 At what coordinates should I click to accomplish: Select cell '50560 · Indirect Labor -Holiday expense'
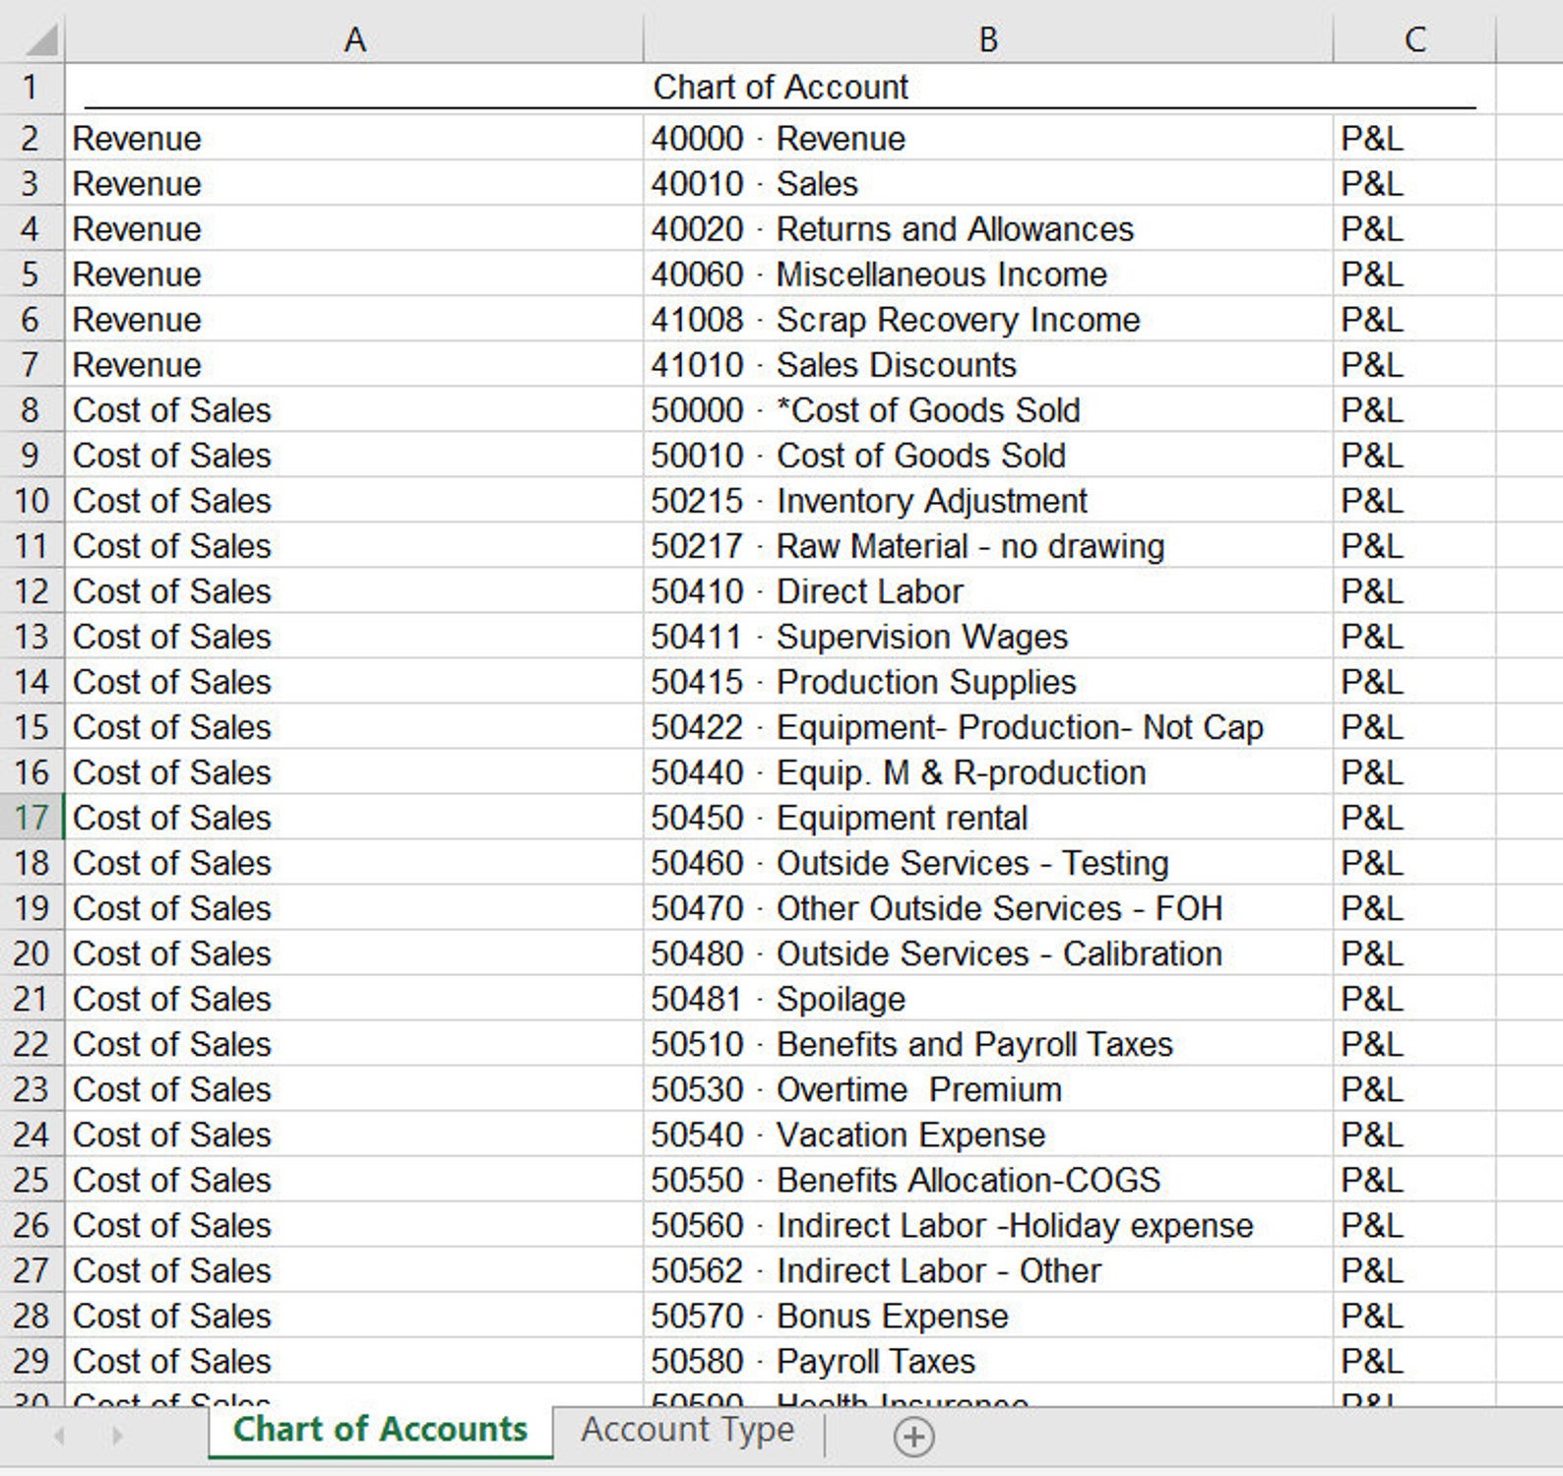click(x=988, y=1224)
